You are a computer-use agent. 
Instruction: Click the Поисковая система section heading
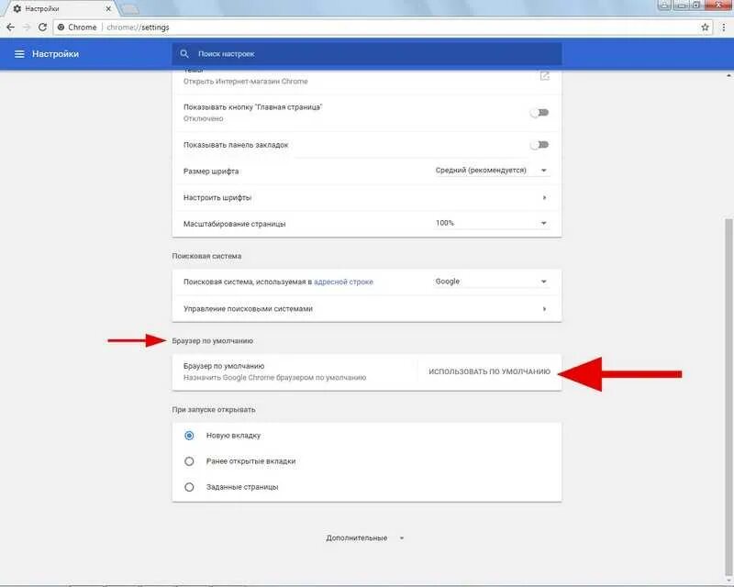pos(207,257)
